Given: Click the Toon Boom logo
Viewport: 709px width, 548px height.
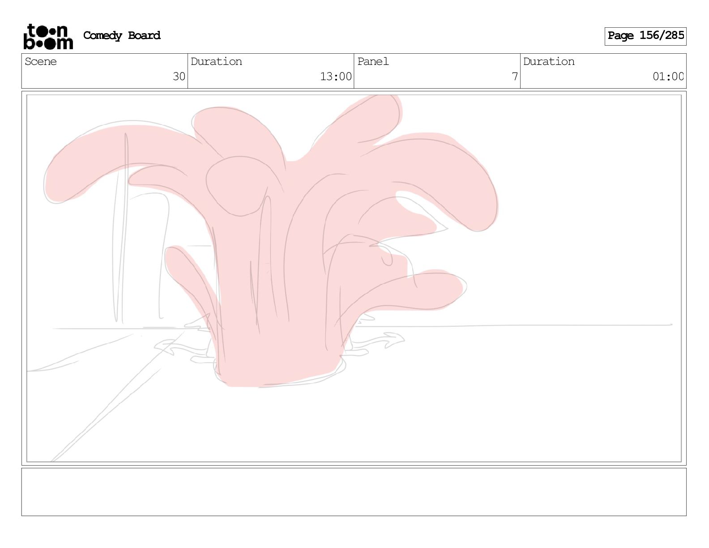Looking at the screenshot, I should pyautogui.click(x=48, y=36).
